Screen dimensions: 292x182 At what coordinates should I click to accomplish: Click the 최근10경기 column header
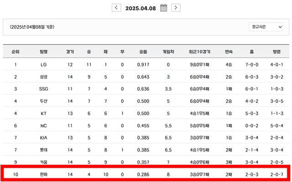pos(199,51)
